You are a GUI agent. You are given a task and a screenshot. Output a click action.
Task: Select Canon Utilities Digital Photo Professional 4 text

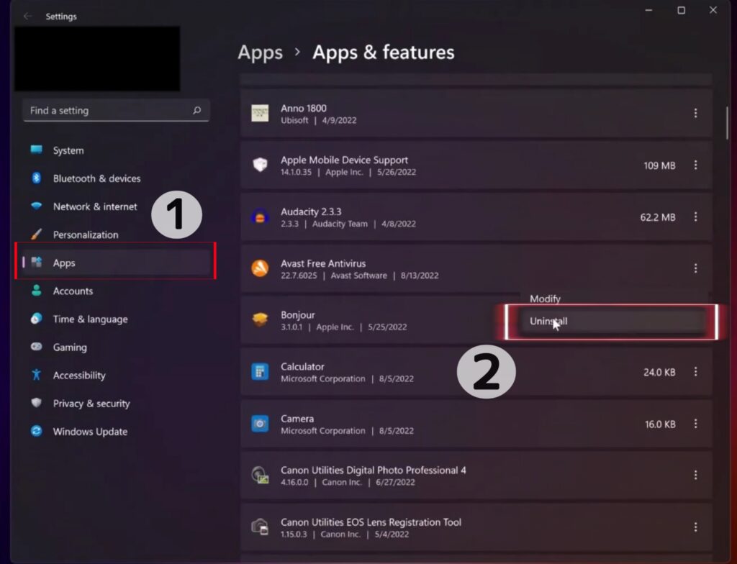374,470
